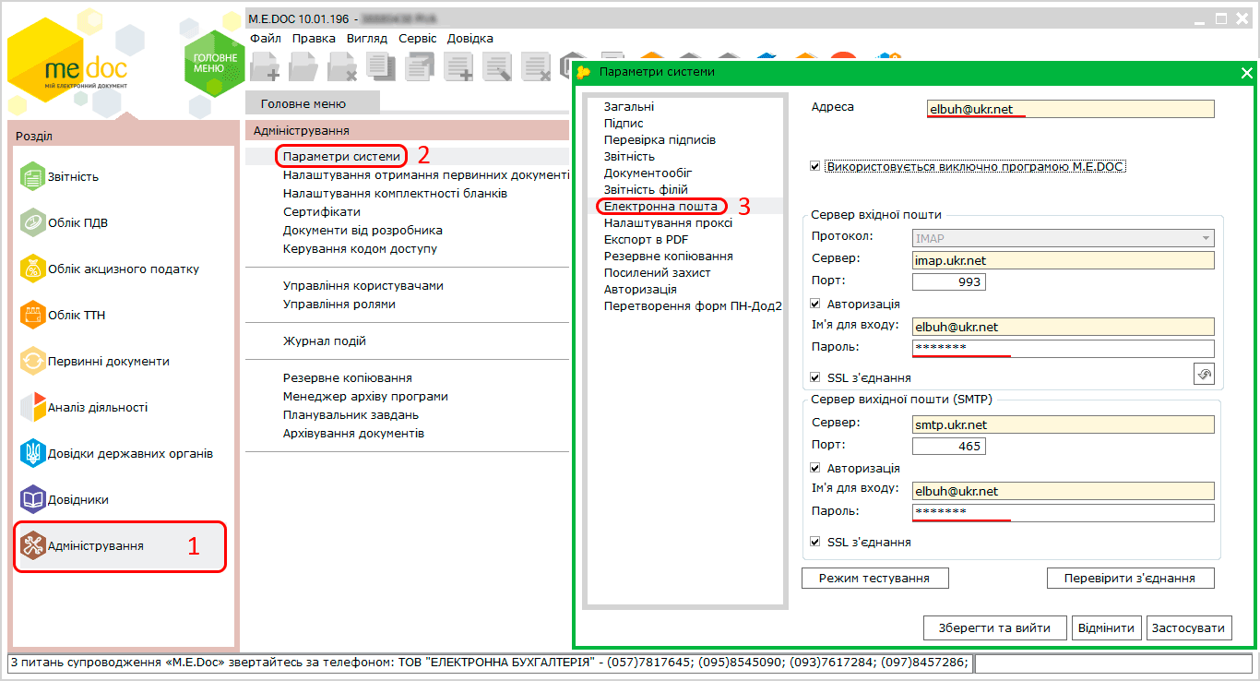Viewport: 1260px width, 681px height.
Task: Click the delete folder toolbar icon with X
Action: click(x=342, y=67)
